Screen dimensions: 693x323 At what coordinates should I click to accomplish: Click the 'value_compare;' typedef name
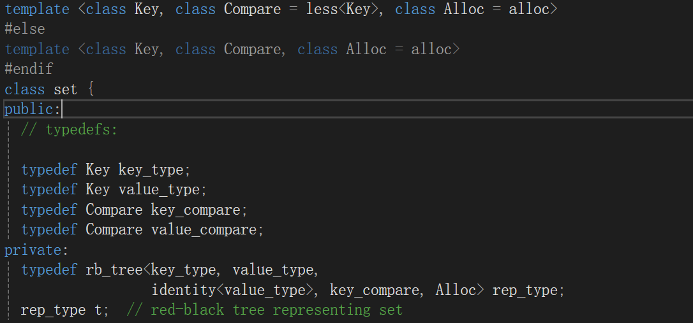point(207,229)
